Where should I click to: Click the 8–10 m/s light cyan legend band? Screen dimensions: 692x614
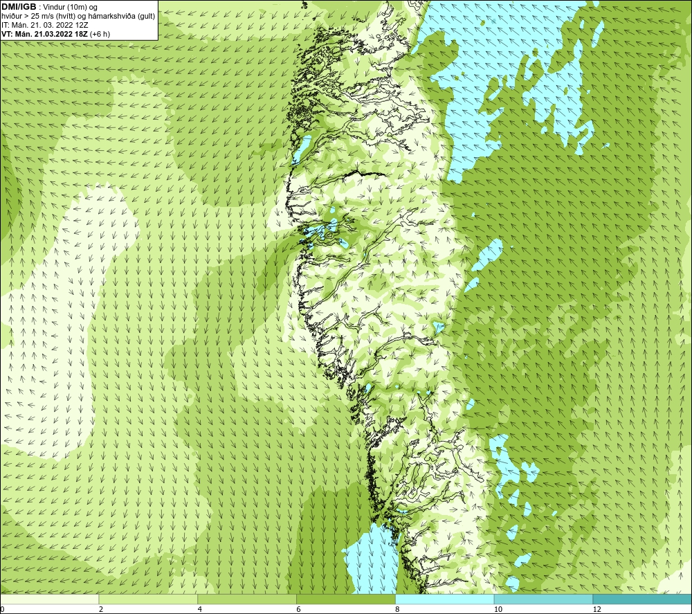coord(445,599)
